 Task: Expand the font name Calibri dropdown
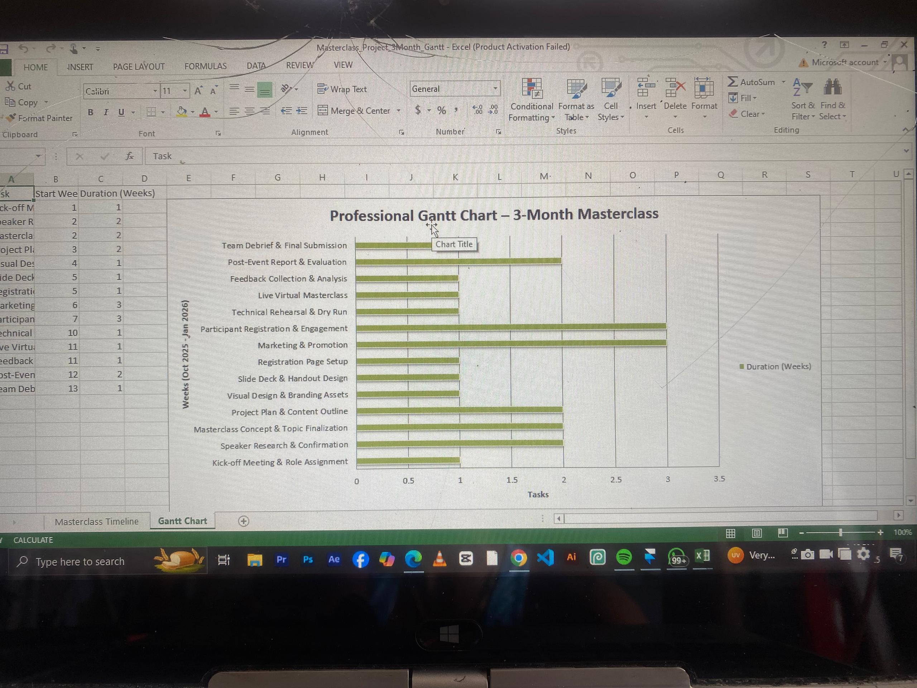[155, 91]
